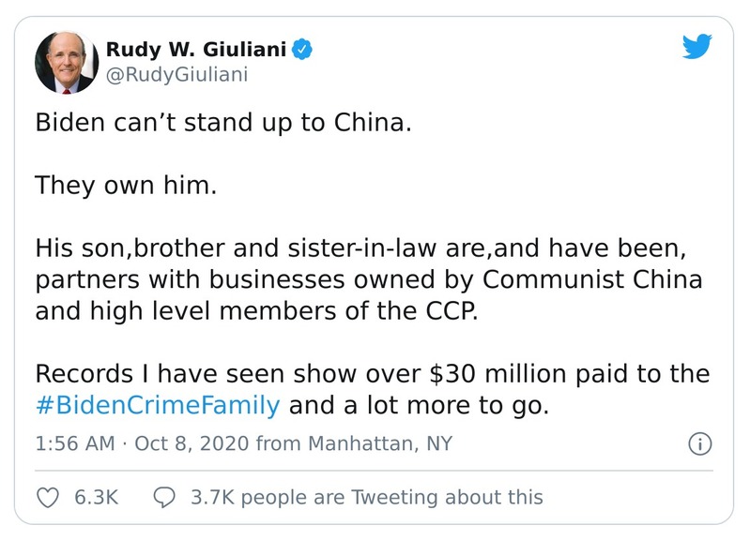Click the "and a lot more to go" text

[417, 406]
